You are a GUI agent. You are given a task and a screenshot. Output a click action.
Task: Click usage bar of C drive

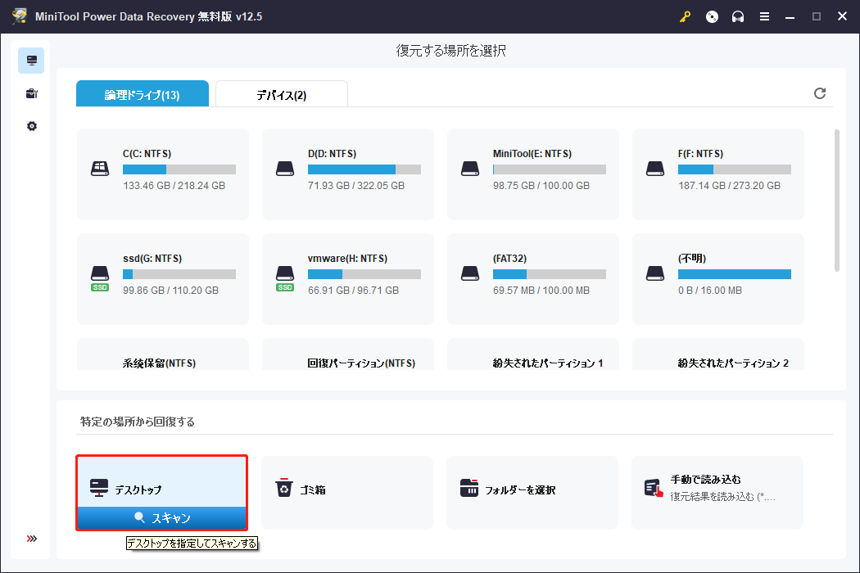pos(179,169)
